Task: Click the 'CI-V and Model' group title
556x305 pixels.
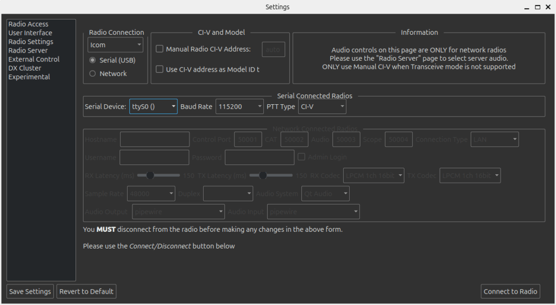Action: (222, 32)
